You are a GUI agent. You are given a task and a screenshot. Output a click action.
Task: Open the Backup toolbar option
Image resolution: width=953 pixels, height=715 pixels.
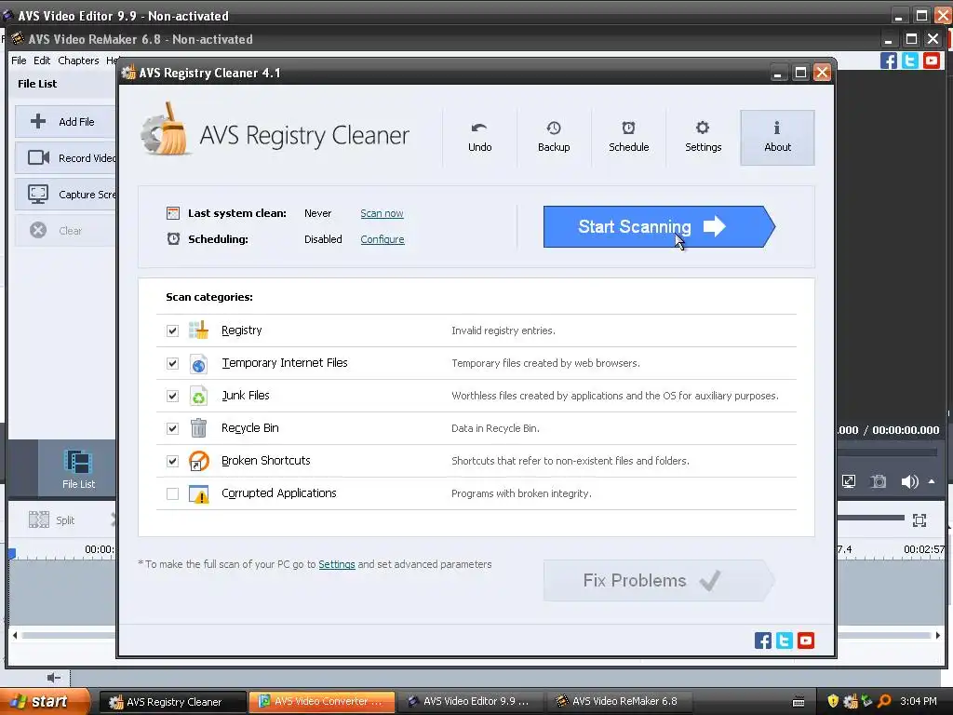click(x=554, y=138)
